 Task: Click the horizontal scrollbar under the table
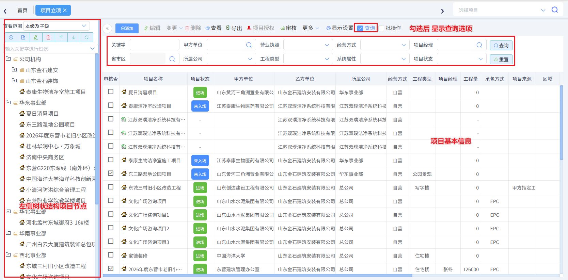coord(257,276)
